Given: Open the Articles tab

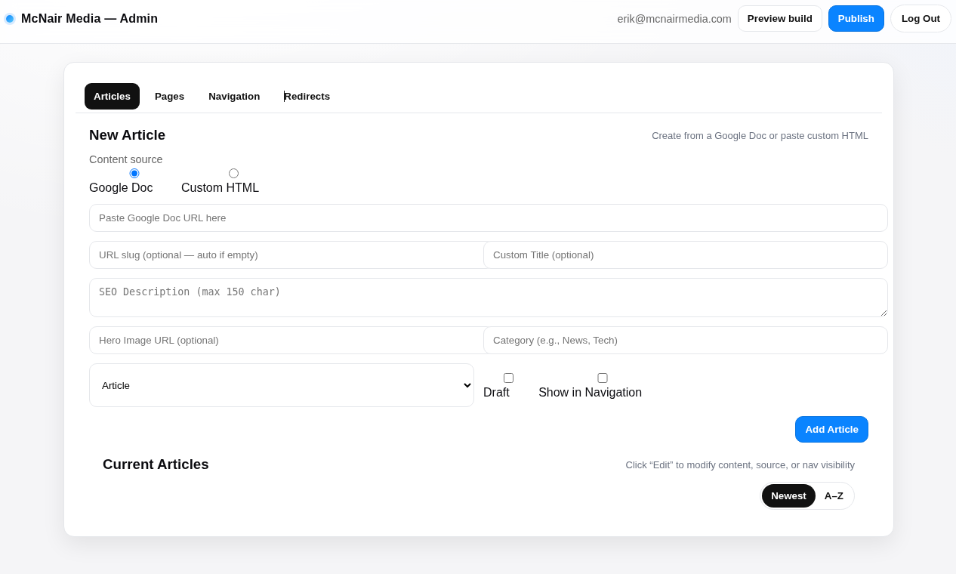Looking at the screenshot, I should 112,97.
